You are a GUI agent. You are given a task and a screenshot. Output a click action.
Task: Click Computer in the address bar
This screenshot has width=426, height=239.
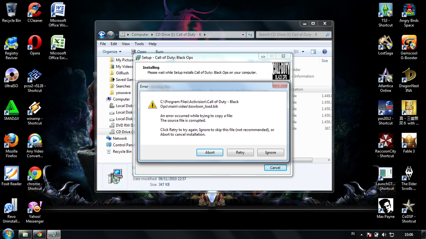pos(140,35)
